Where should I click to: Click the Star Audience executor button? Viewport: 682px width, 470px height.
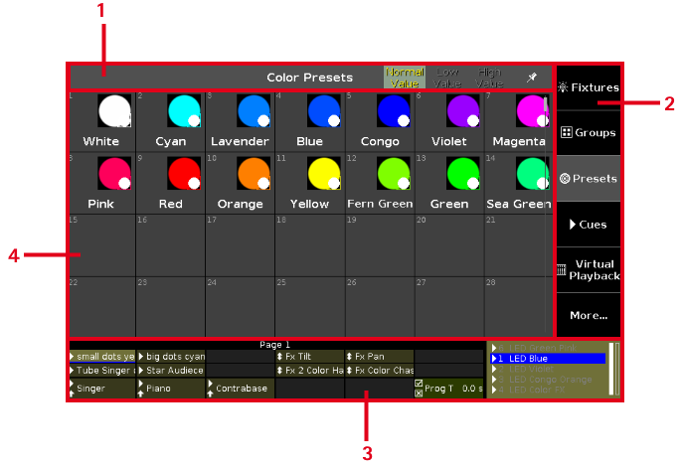pyautogui.click(x=171, y=371)
